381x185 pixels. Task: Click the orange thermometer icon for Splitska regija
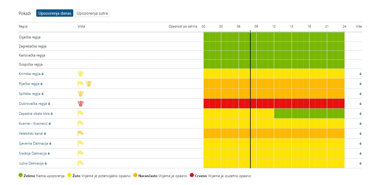tap(80, 94)
